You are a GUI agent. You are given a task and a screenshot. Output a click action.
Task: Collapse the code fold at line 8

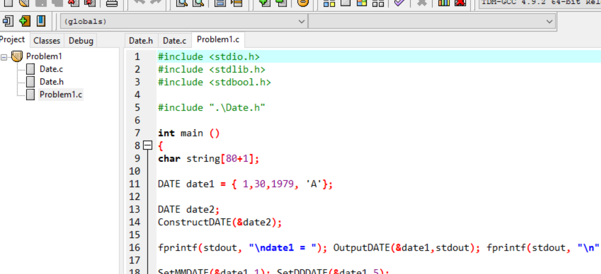click(x=148, y=146)
